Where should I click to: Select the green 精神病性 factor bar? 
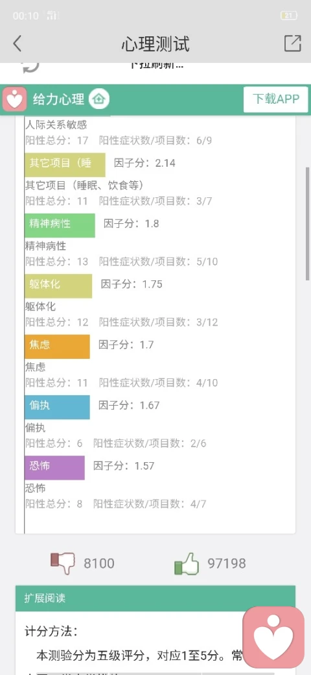(60, 225)
